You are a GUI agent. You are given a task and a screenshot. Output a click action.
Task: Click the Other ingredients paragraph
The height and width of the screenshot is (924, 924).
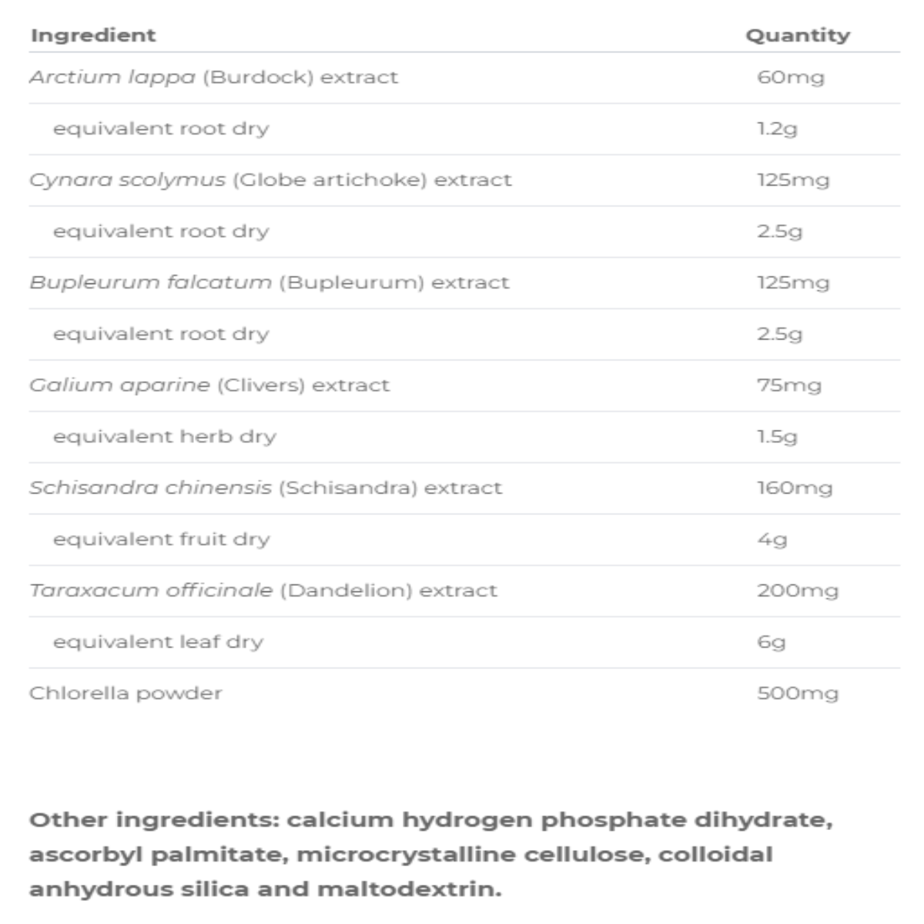[430, 854]
